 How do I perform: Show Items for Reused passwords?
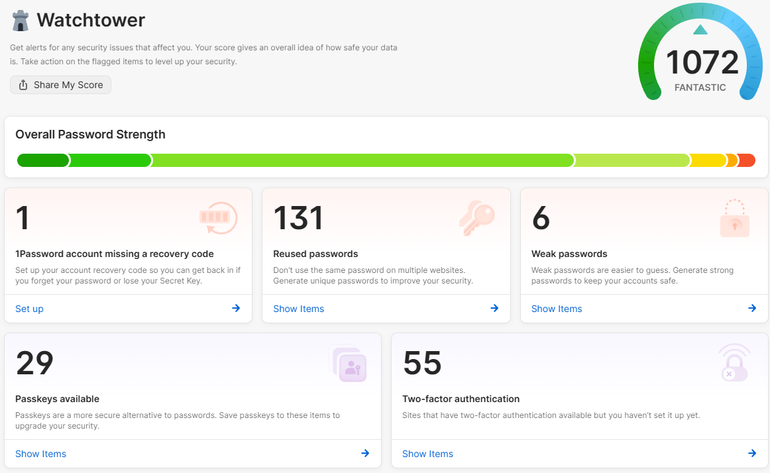click(x=299, y=309)
